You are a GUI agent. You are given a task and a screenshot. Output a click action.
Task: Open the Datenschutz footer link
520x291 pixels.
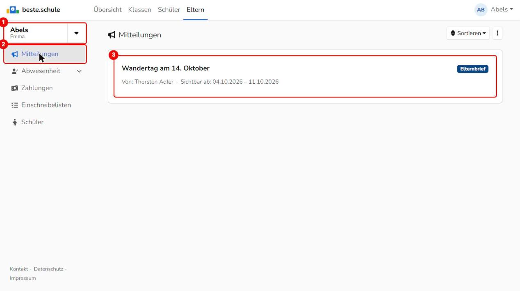click(48, 269)
